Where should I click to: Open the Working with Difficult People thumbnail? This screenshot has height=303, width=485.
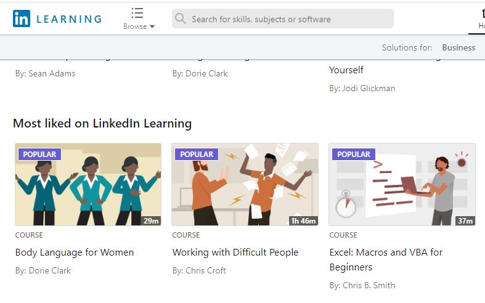(245, 184)
